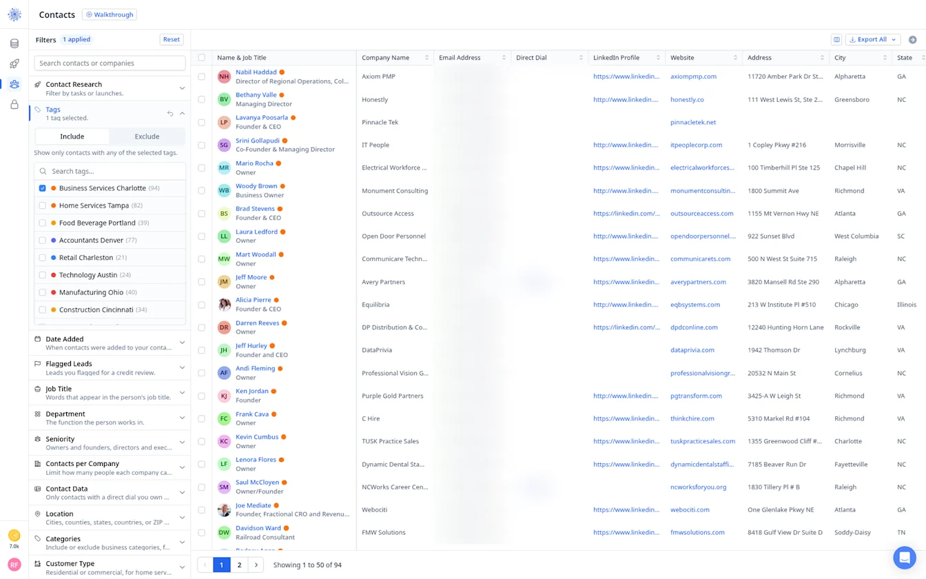
Task: Switch to the Exclude tab in Tags
Action: [x=147, y=136]
